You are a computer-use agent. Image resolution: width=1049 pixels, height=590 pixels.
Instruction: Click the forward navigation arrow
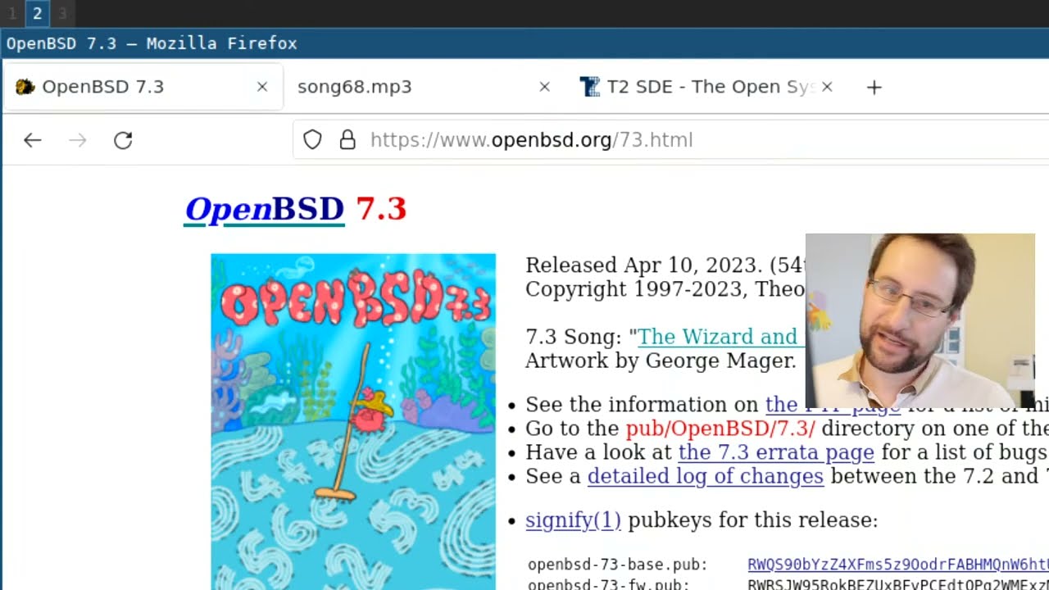[x=78, y=140]
